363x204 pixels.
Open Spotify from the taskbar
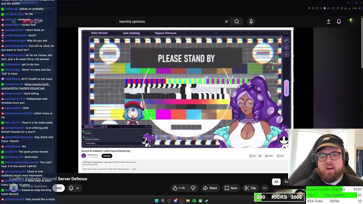pos(194,201)
